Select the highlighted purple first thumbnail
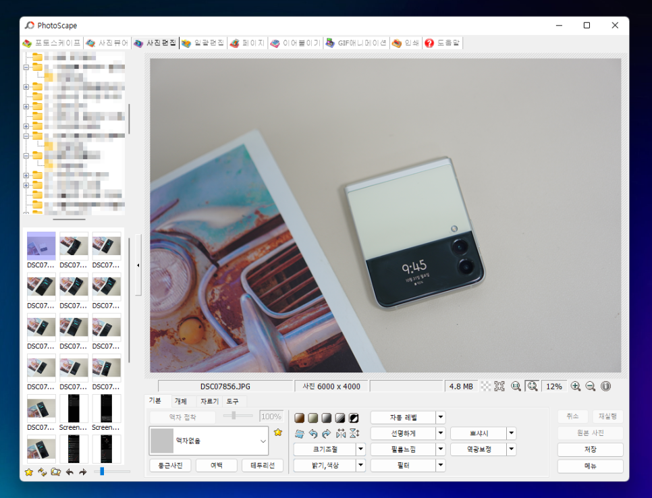The image size is (652, 498). (x=41, y=246)
